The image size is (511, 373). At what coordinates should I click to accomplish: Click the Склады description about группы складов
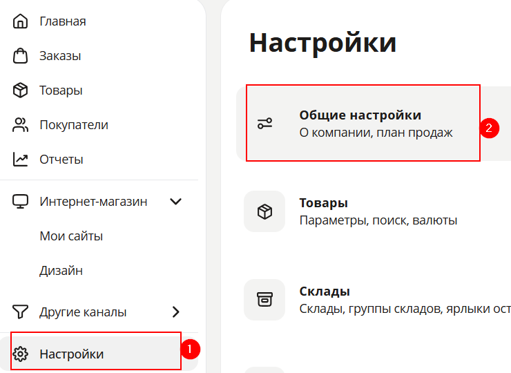coord(405,309)
